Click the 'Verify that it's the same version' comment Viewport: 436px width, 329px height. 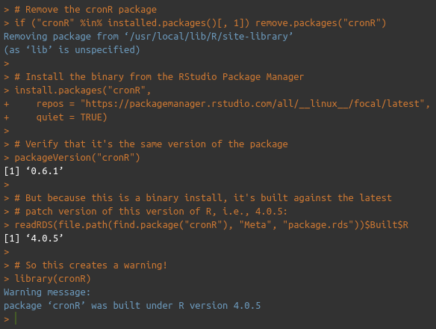click(151, 144)
